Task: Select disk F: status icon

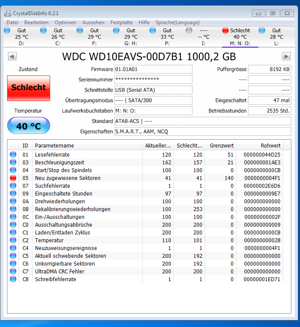Action: [x=80, y=30]
